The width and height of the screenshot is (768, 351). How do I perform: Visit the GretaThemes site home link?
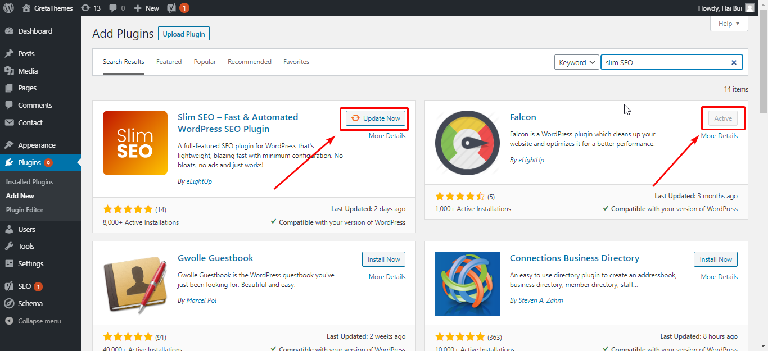[48, 8]
